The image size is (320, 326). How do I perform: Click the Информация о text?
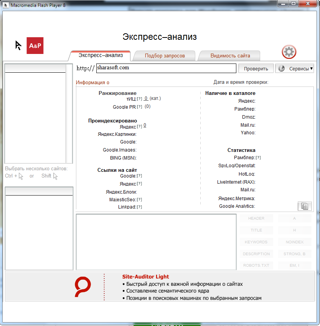pos(92,83)
